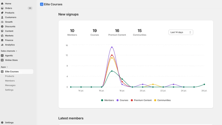Click the 16 Premium Content stat

tap(117, 32)
